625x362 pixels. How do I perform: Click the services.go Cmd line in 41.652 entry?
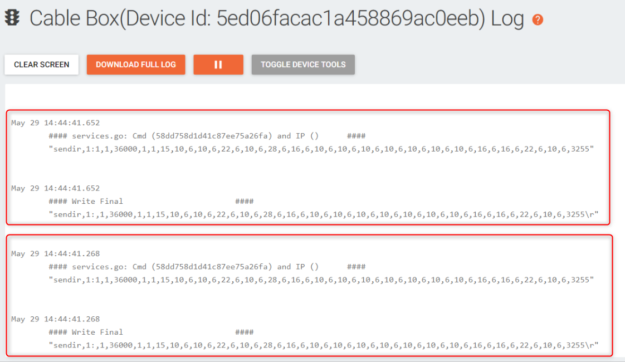click(x=207, y=136)
